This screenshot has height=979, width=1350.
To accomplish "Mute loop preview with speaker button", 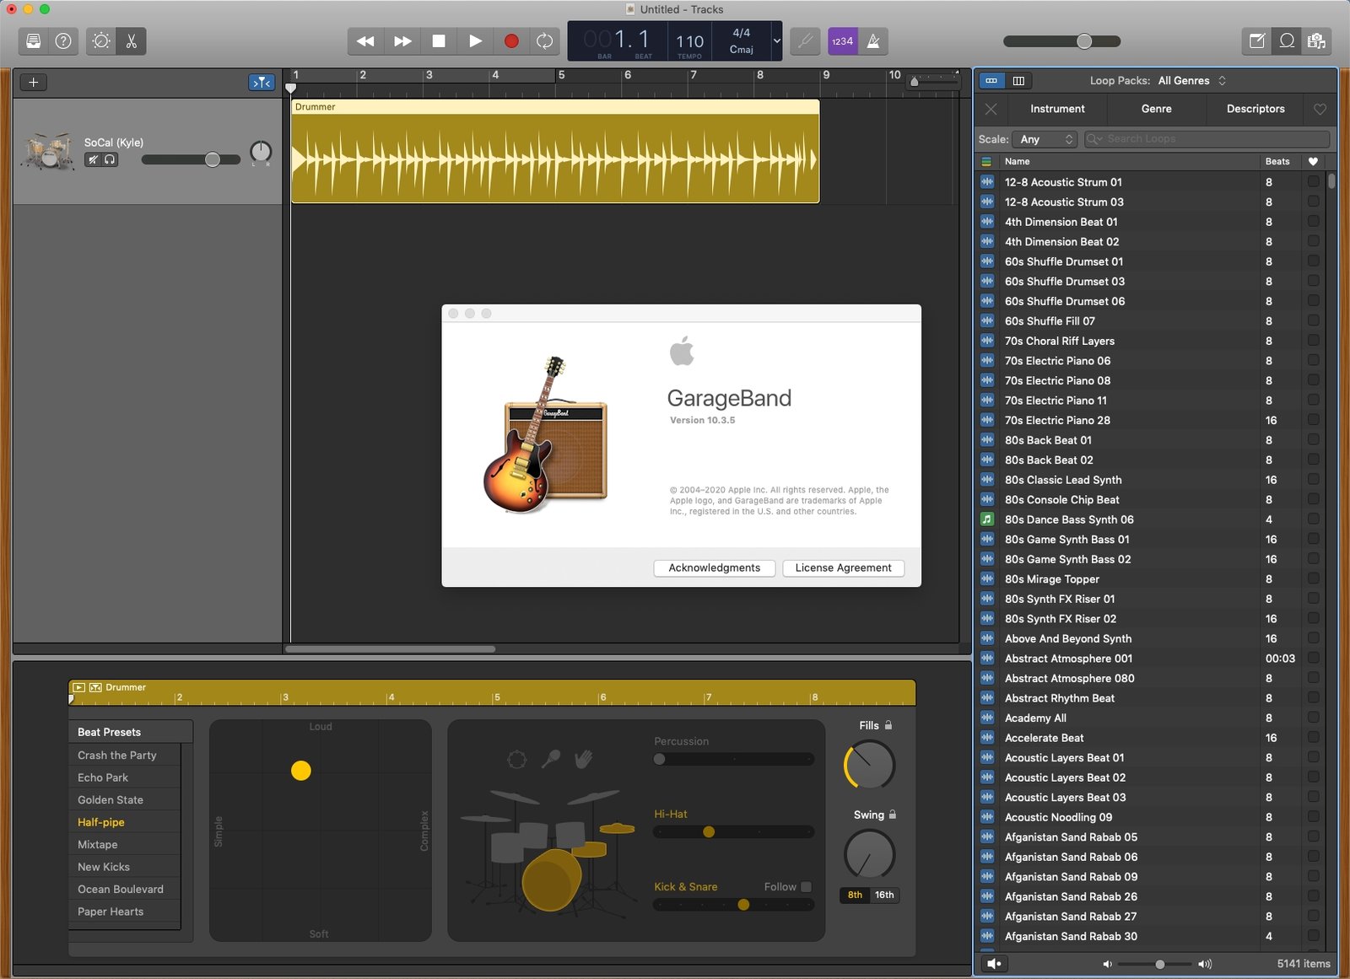I will [994, 964].
